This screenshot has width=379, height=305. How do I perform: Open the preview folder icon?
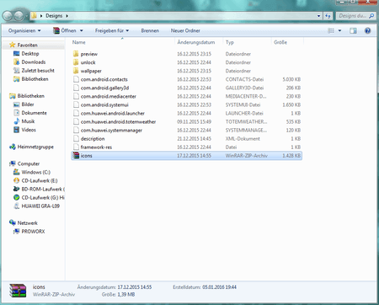pyautogui.click(x=76, y=54)
